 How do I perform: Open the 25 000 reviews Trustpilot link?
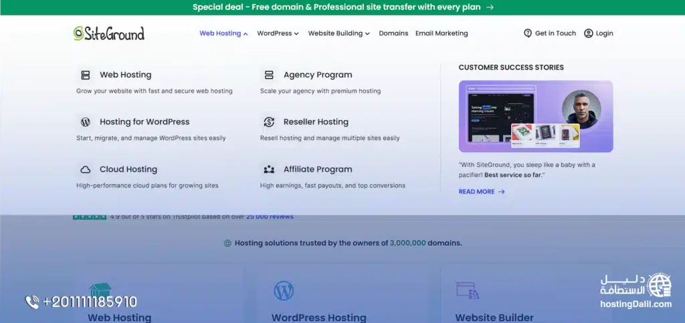coord(270,216)
